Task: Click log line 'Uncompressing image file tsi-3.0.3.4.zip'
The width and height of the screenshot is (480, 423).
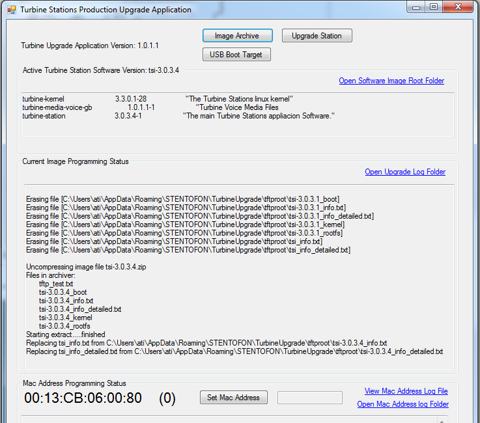Action: [86, 267]
